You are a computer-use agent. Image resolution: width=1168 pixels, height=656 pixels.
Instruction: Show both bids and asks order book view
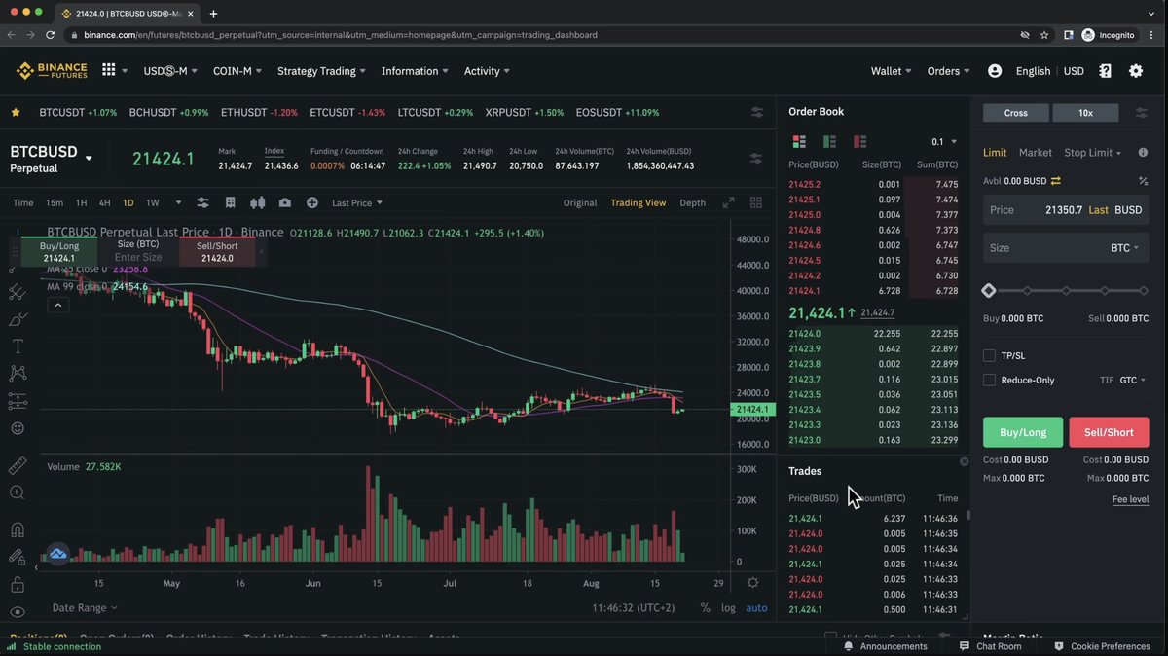tap(799, 141)
